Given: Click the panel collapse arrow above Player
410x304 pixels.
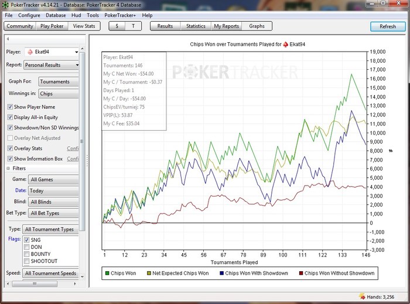Looking at the screenshot, I should (8, 39).
